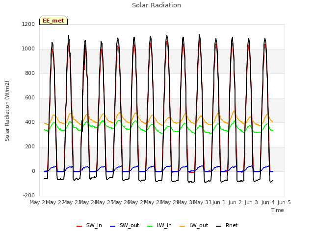Toggle LW_out series in legend
The image size is (314, 235).
[x=194, y=226]
